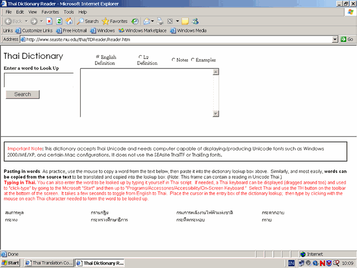The image size is (357, 268).
Task: Click the Go button next to address
Action: (x=347, y=39)
